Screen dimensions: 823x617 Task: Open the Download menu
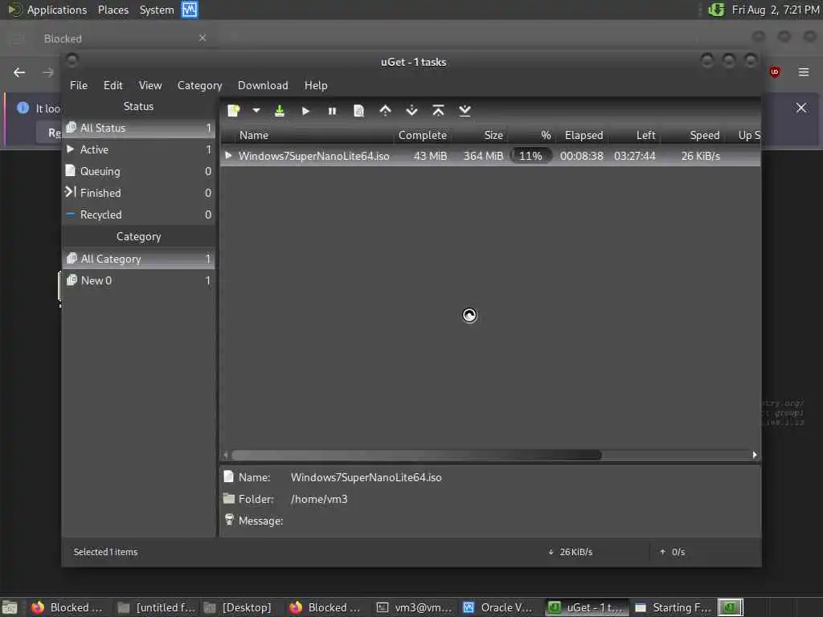coord(263,85)
